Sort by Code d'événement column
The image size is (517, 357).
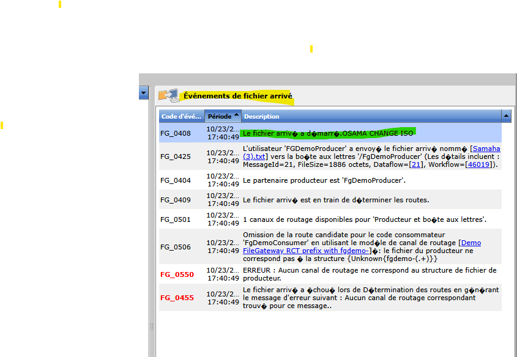coord(181,116)
